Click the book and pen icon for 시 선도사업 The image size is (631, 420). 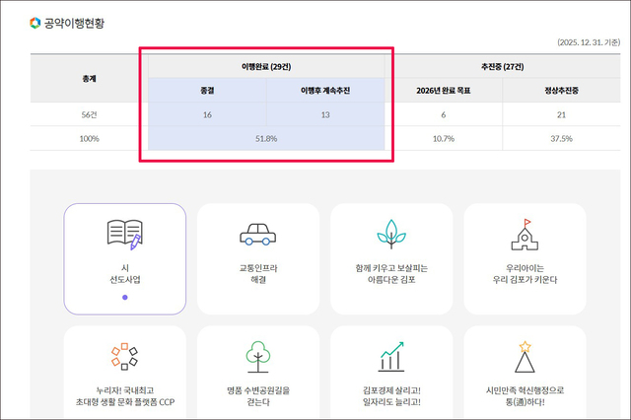point(124,234)
